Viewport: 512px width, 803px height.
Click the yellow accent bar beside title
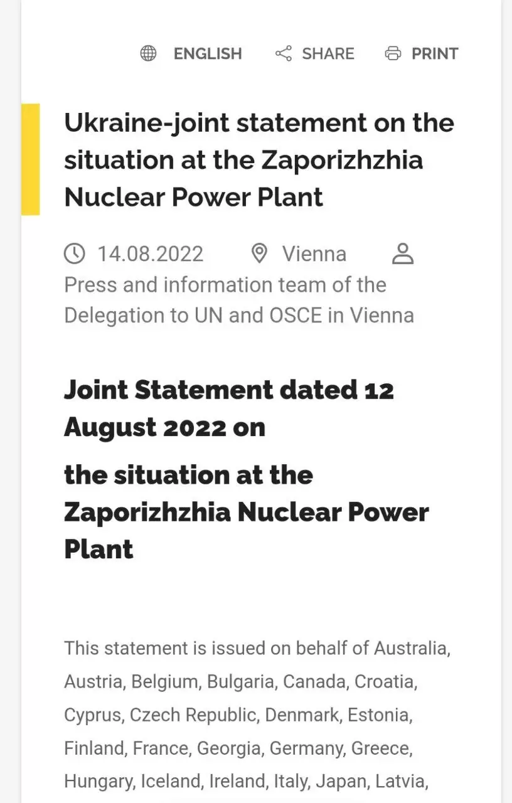click(31, 159)
